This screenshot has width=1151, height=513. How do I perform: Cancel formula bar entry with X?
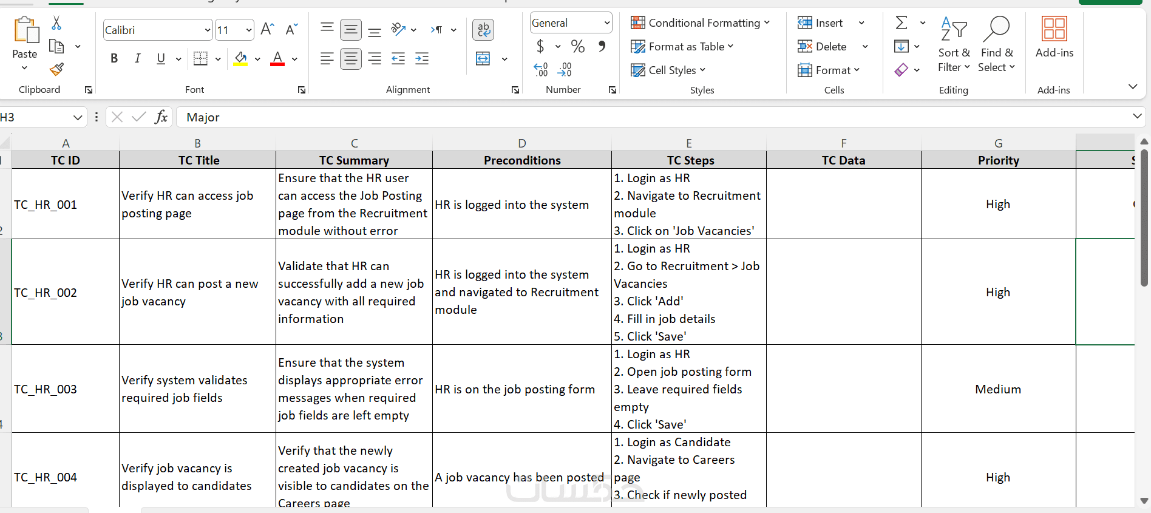click(x=117, y=117)
